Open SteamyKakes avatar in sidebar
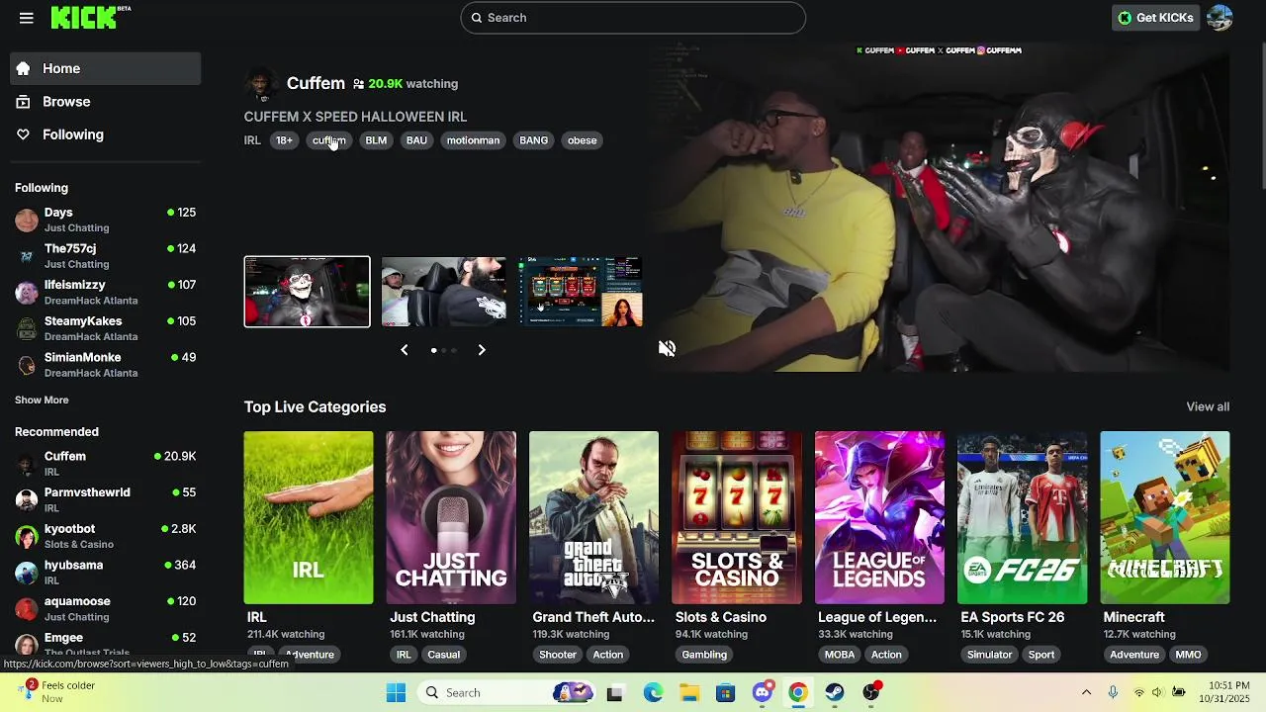The width and height of the screenshot is (1266, 712). 27,328
